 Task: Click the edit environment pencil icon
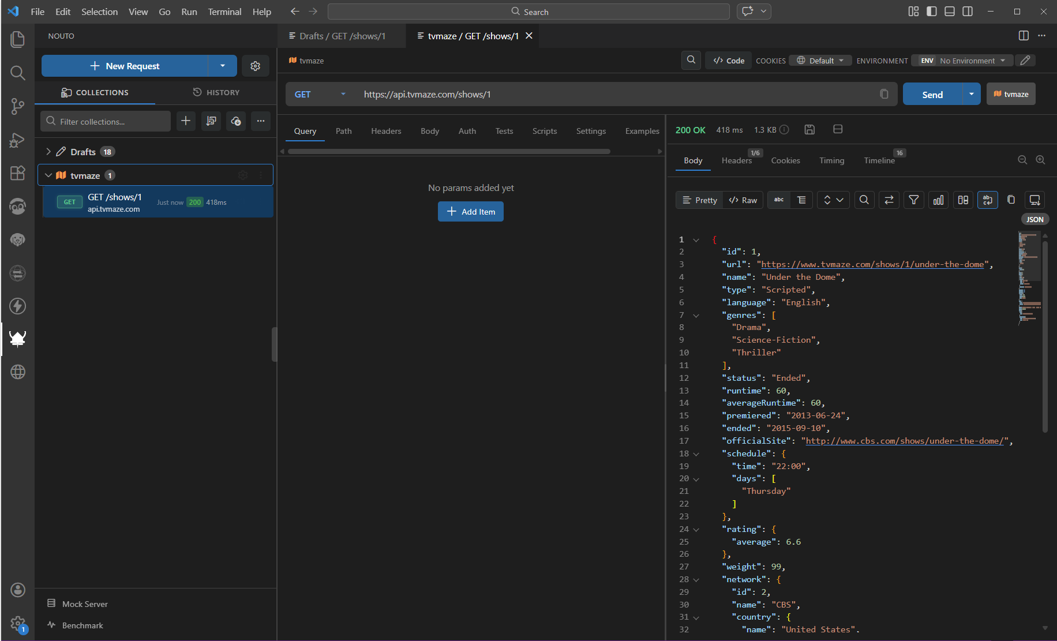point(1025,61)
